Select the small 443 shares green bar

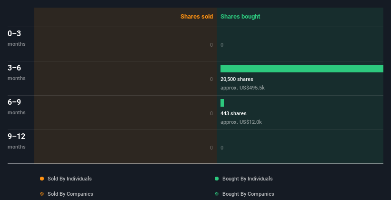(x=222, y=103)
